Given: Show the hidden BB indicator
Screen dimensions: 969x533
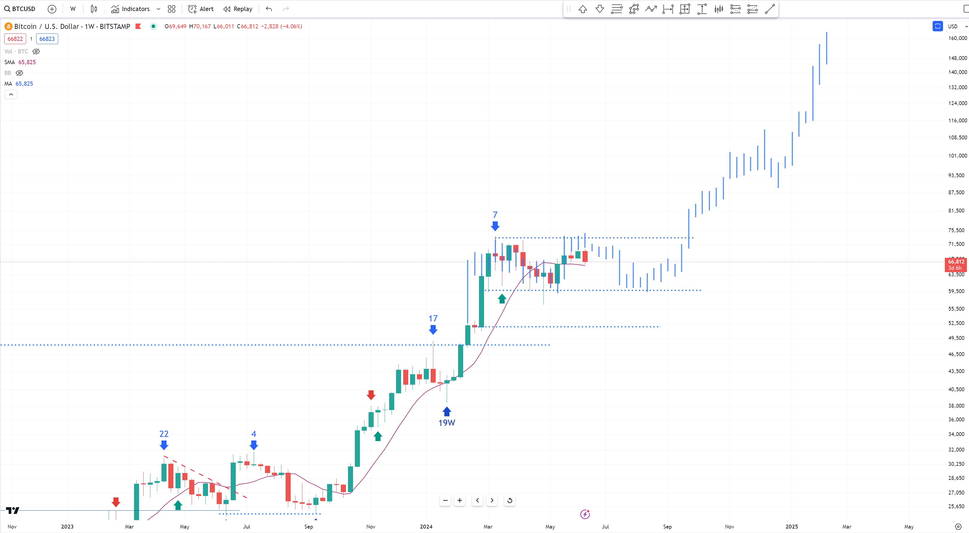Looking at the screenshot, I should (x=20, y=73).
